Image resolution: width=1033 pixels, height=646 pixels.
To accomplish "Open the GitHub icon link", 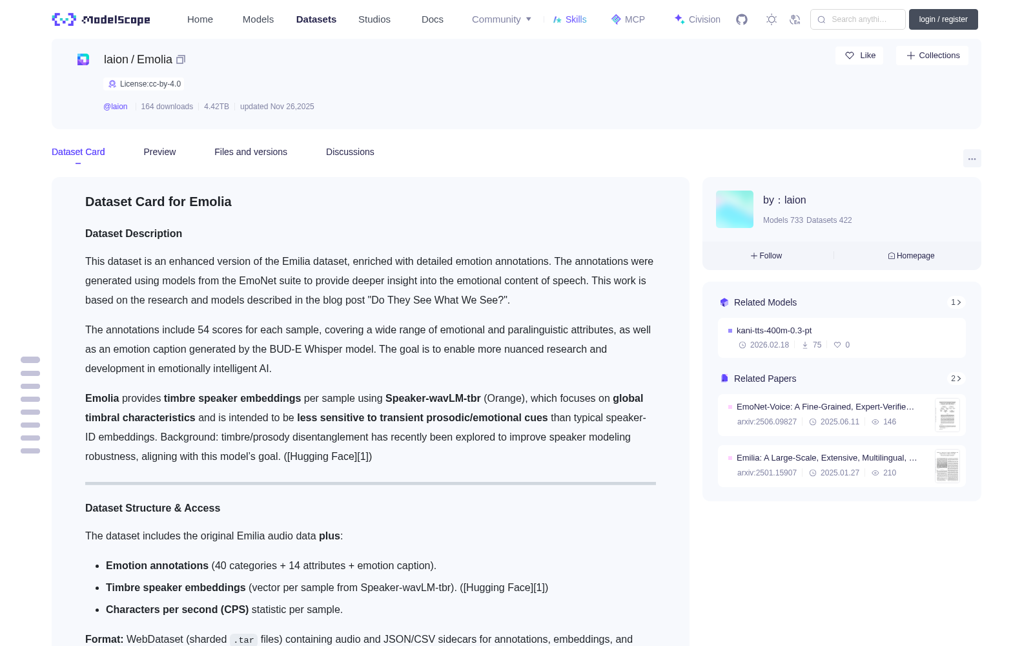I will point(742,19).
